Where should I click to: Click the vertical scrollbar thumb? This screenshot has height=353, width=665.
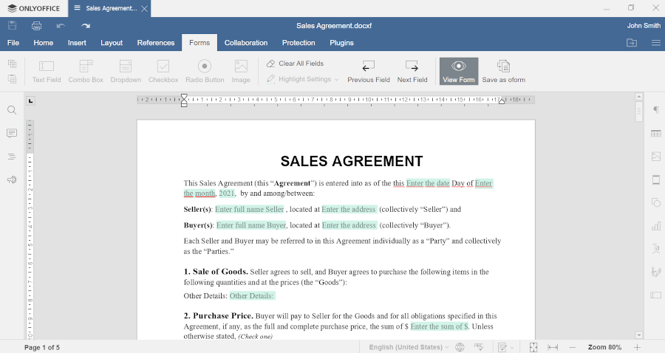639,112
